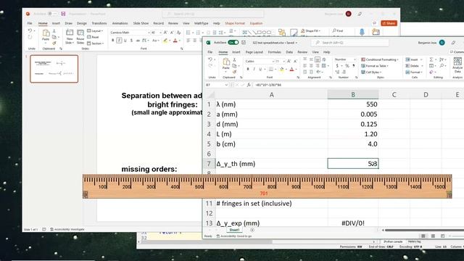The image size is (464, 261).
Task: Click Excel cell with 550 value
Action: click(x=353, y=104)
